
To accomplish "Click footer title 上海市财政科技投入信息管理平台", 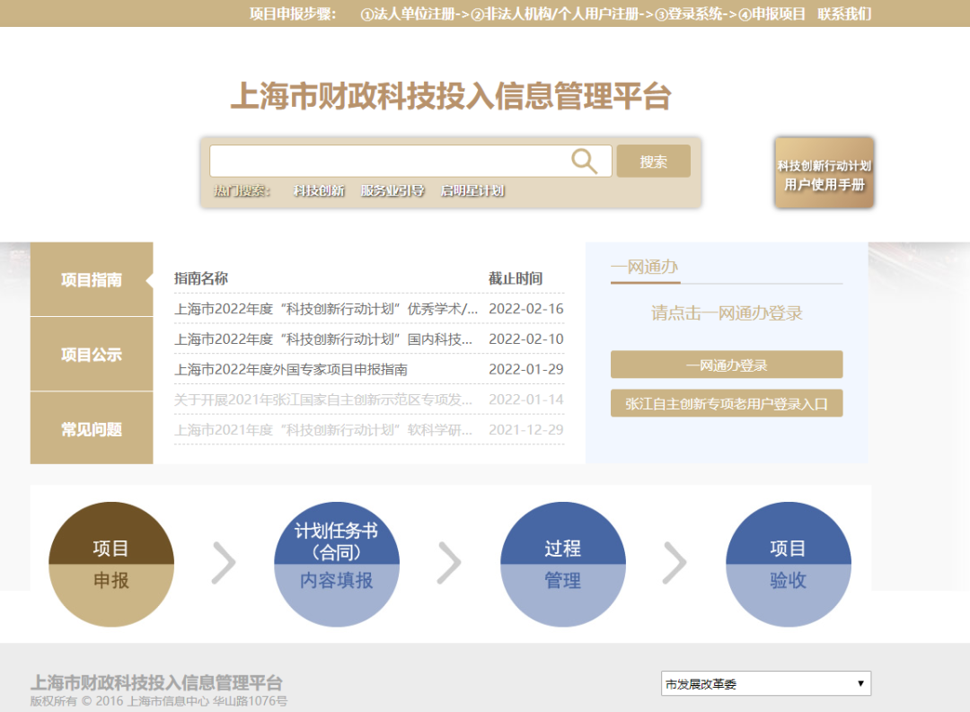I will click(156, 683).
